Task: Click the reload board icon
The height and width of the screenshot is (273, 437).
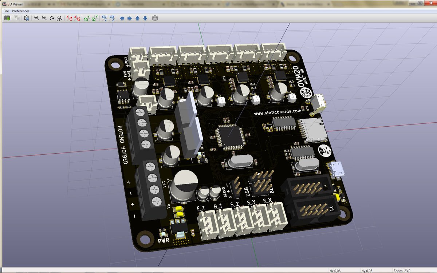Action: click(7, 18)
